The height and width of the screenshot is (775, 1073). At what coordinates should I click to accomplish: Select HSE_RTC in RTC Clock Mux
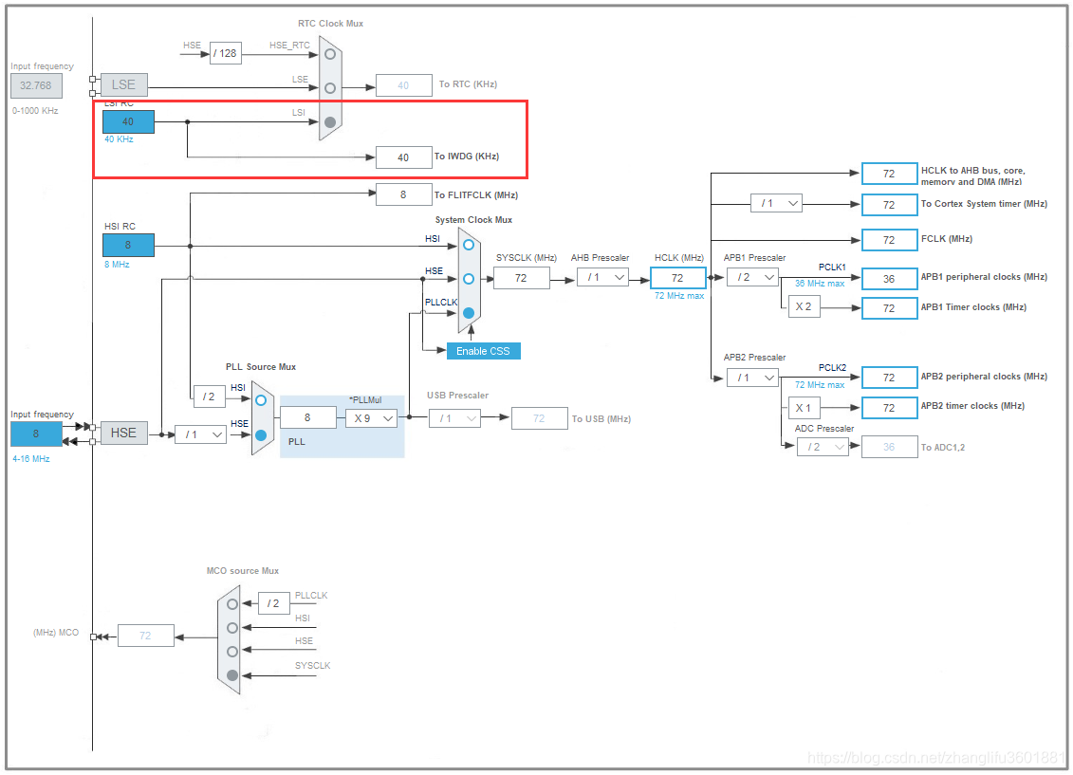point(330,54)
